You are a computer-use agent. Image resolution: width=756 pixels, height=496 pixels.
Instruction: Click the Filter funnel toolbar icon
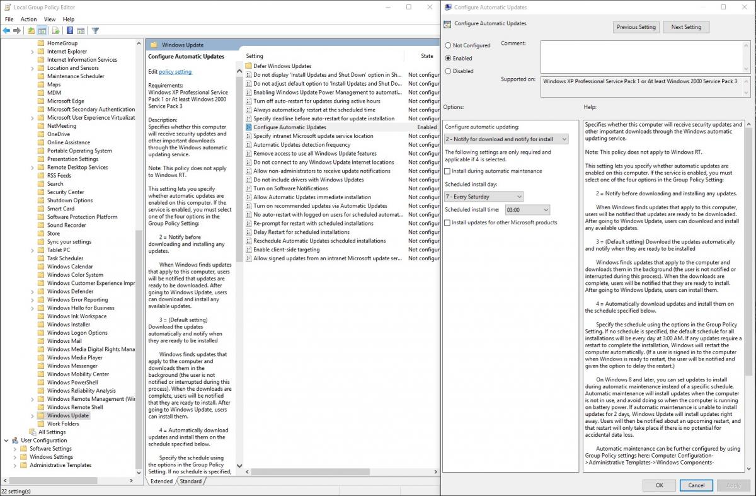(x=95, y=30)
